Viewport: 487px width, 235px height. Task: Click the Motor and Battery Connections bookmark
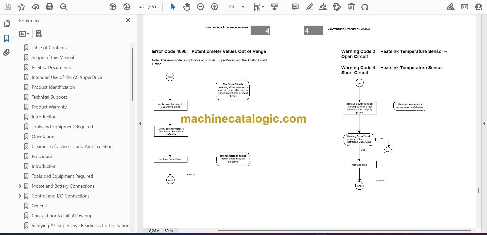[63, 186]
